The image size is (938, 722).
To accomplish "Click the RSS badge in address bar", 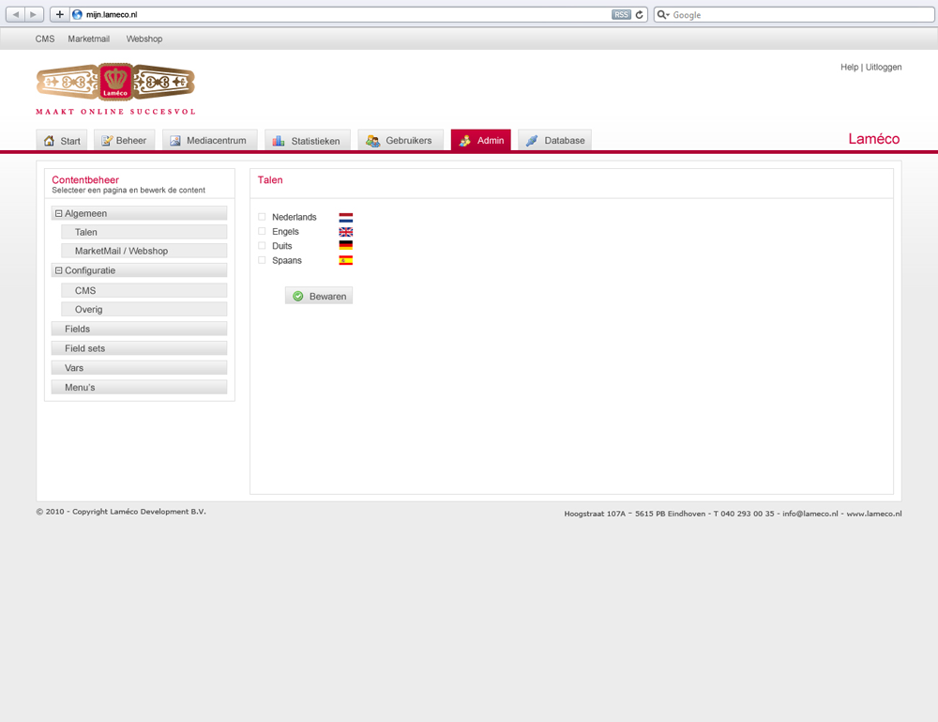I will tap(621, 15).
